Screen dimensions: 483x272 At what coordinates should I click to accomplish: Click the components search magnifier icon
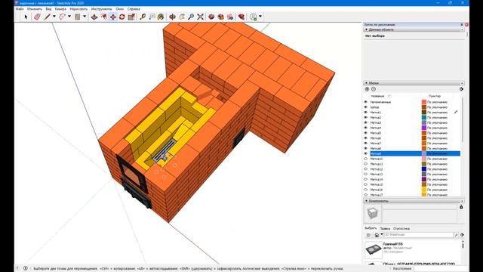tap(456, 235)
